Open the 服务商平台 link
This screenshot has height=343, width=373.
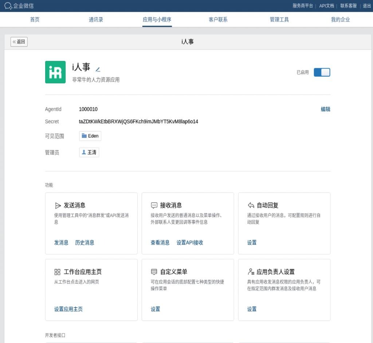point(303,6)
